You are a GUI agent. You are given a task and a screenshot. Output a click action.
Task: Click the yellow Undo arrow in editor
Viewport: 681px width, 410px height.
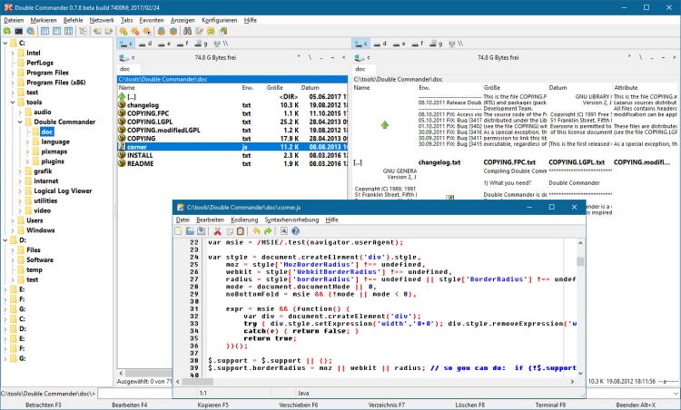coord(256,231)
